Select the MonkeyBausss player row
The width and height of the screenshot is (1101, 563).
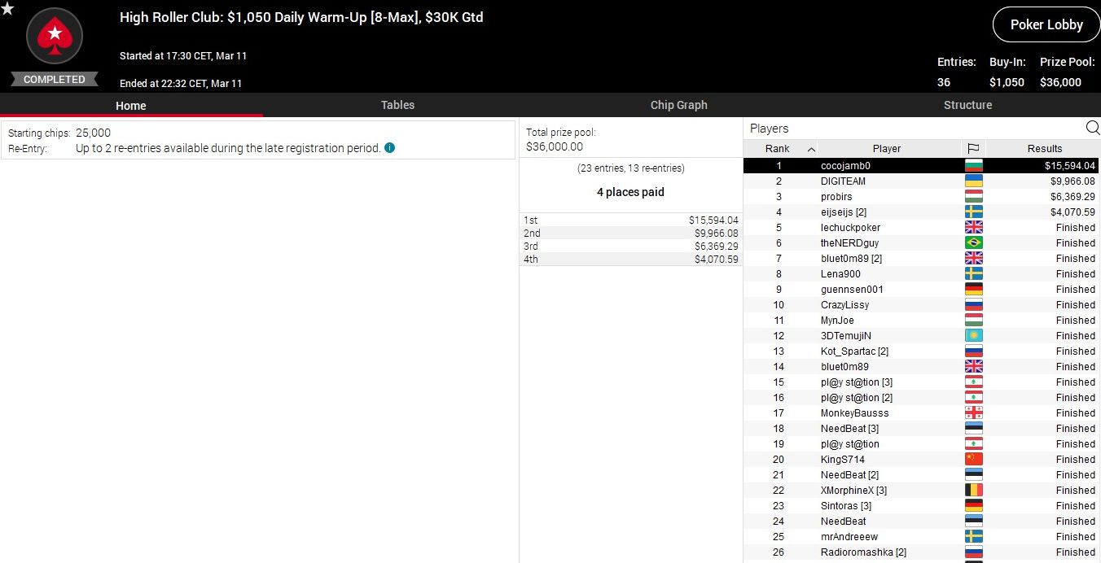[x=854, y=413]
